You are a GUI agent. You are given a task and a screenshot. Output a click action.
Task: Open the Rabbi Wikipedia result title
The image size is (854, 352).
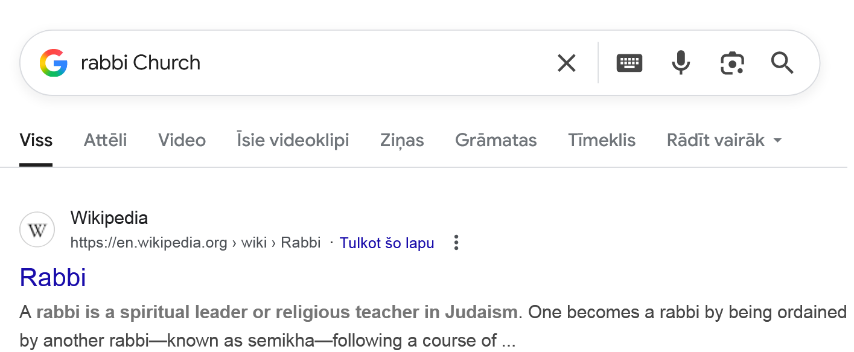53,277
